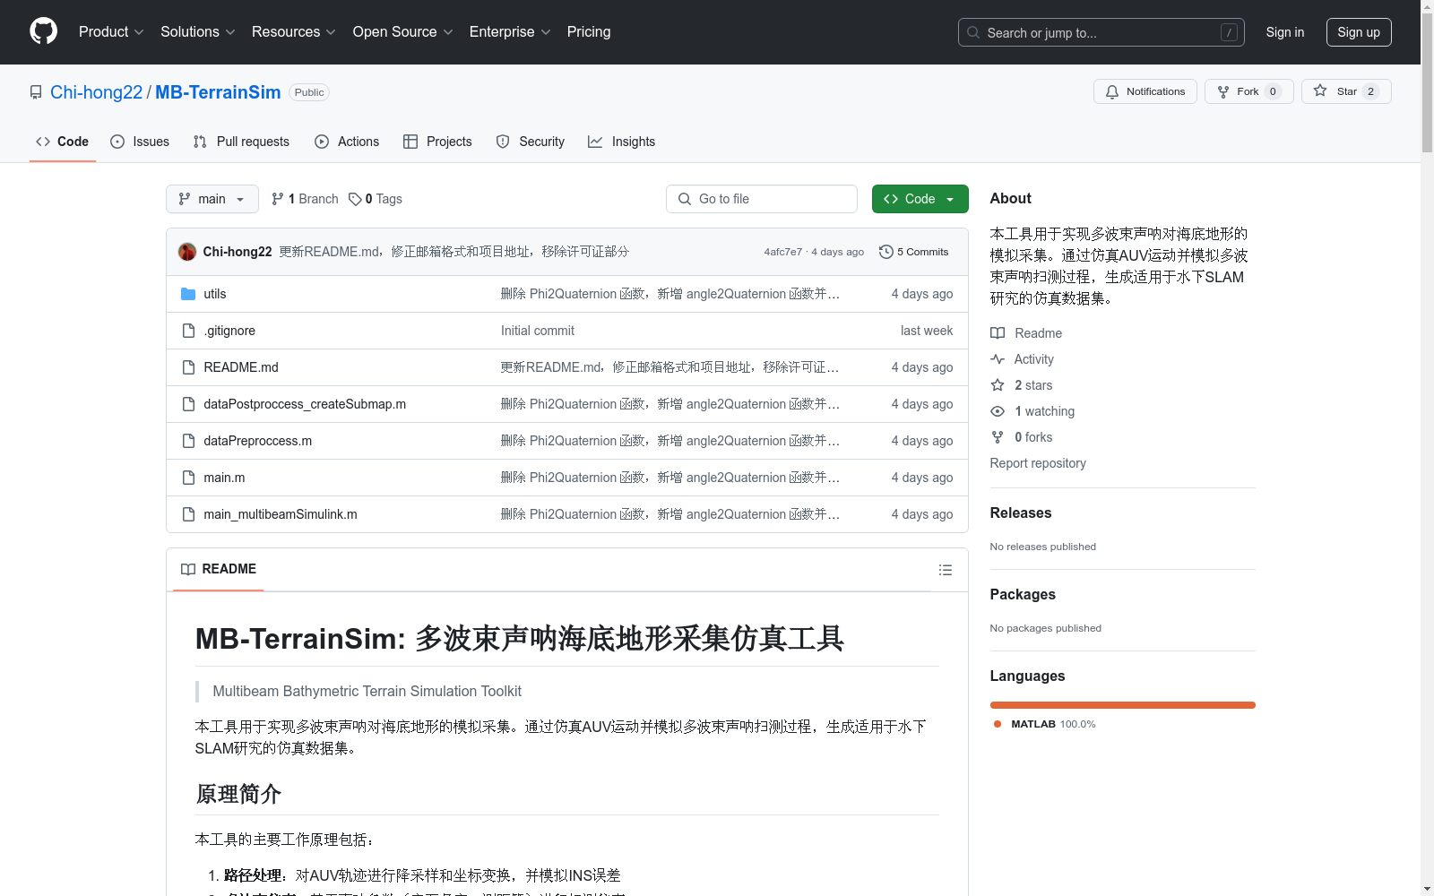View the 0 forks link
1434x896 pixels.
point(1022,437)
